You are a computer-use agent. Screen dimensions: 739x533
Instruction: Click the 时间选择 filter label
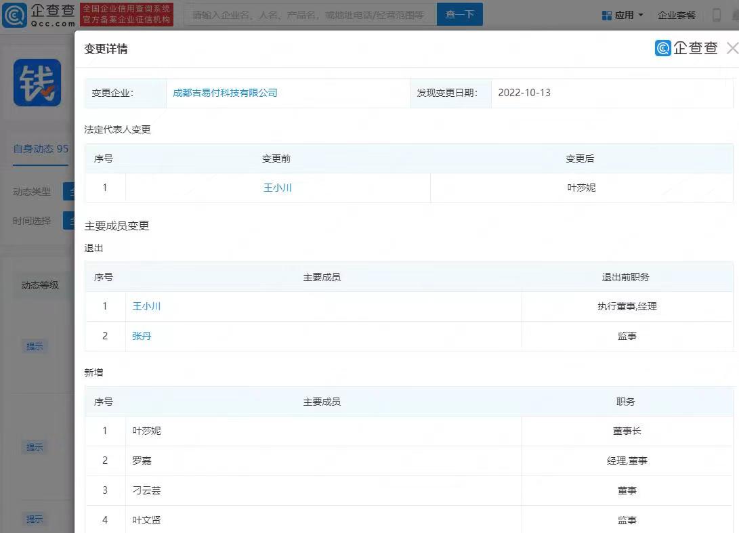pos(32,221)
